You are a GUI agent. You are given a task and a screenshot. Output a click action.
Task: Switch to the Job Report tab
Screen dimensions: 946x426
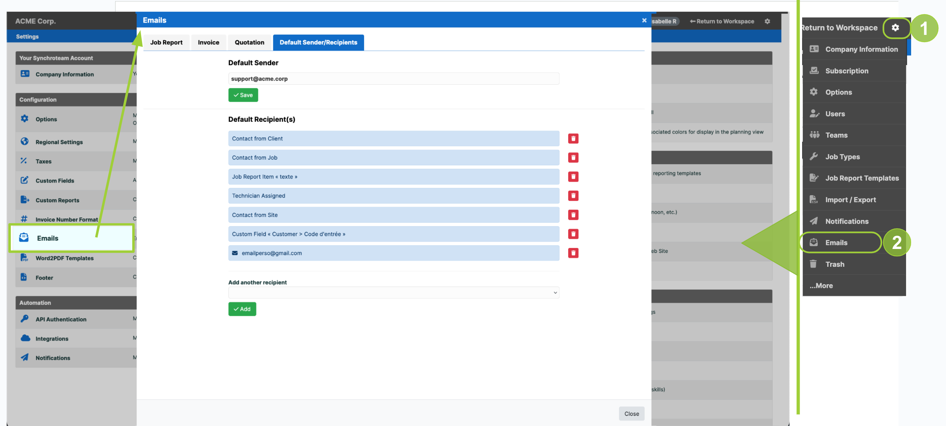(166, 42)
